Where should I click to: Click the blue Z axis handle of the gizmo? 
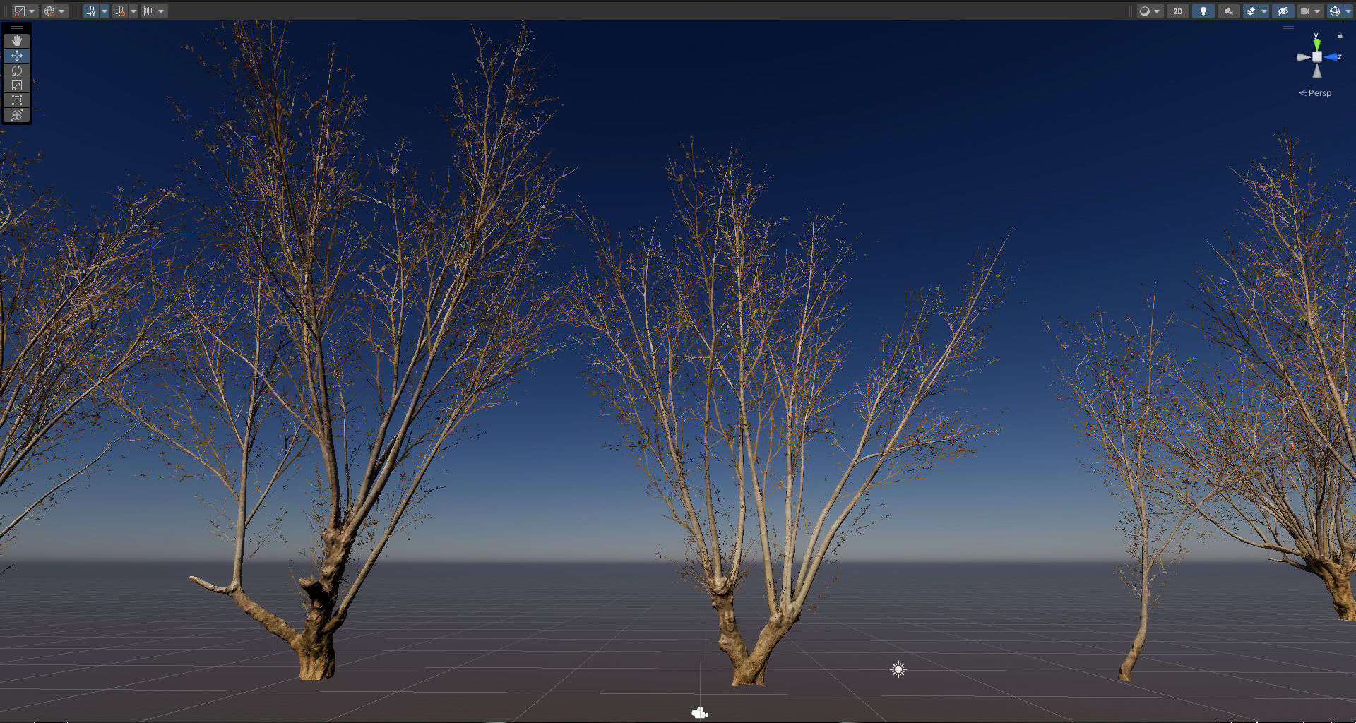click(1332, 57)
